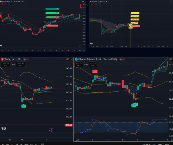Select the 1Y range in bottom toolbar
The width and height of the screenshot is (173, 145).
[x=31, y=144]
